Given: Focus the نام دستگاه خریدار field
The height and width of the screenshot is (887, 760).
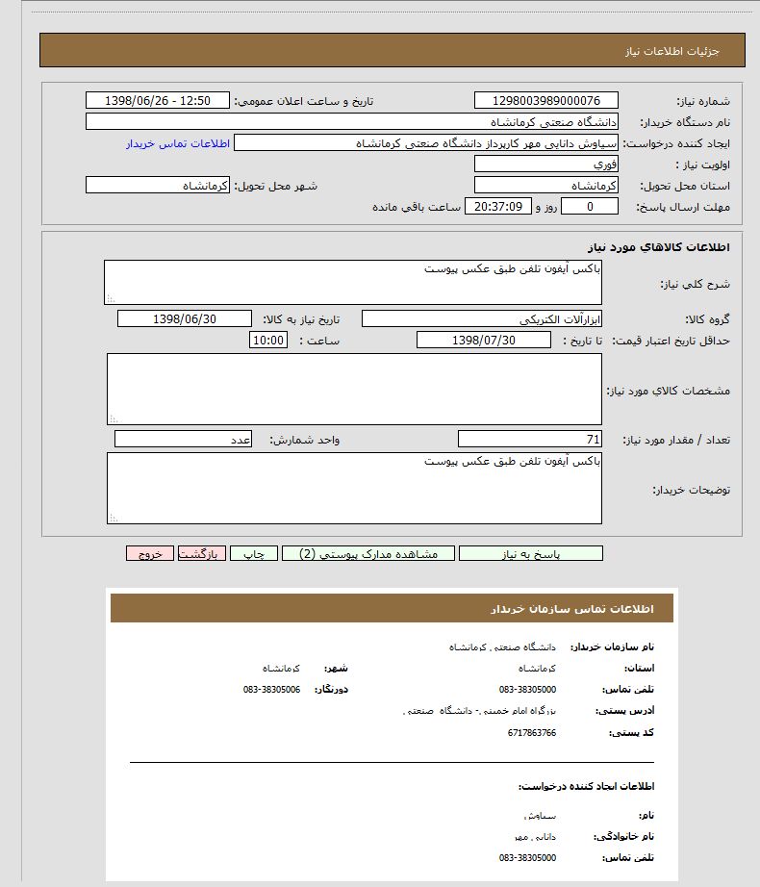Looking at the screenshot, I should 352,122.
